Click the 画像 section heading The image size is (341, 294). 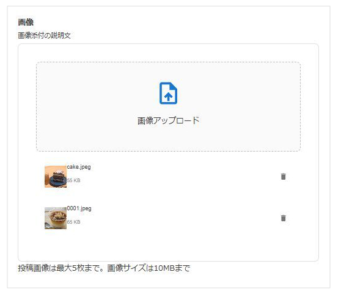click(26, 22)
